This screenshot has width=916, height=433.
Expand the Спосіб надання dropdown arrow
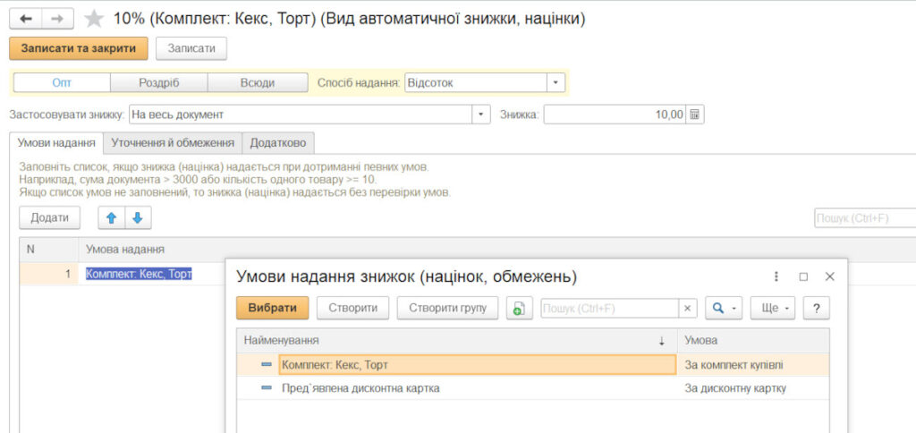tap(556, 83)
